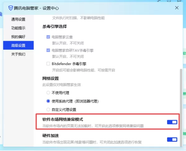Select the 高级设置 tab

point(18,45)
